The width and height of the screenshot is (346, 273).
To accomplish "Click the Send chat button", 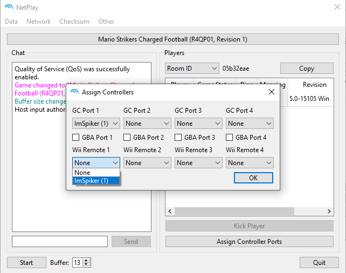I will pyautogui.click(x=131, y=242).
